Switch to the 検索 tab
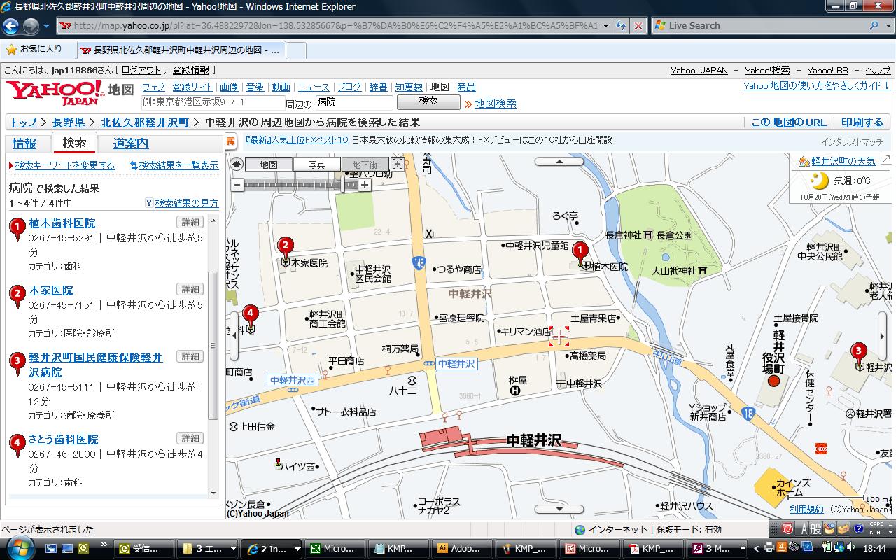 coord(75,142)
